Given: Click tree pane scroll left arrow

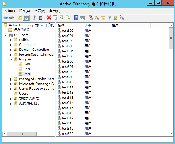Looking at the screenshot, I should point(5,134).
